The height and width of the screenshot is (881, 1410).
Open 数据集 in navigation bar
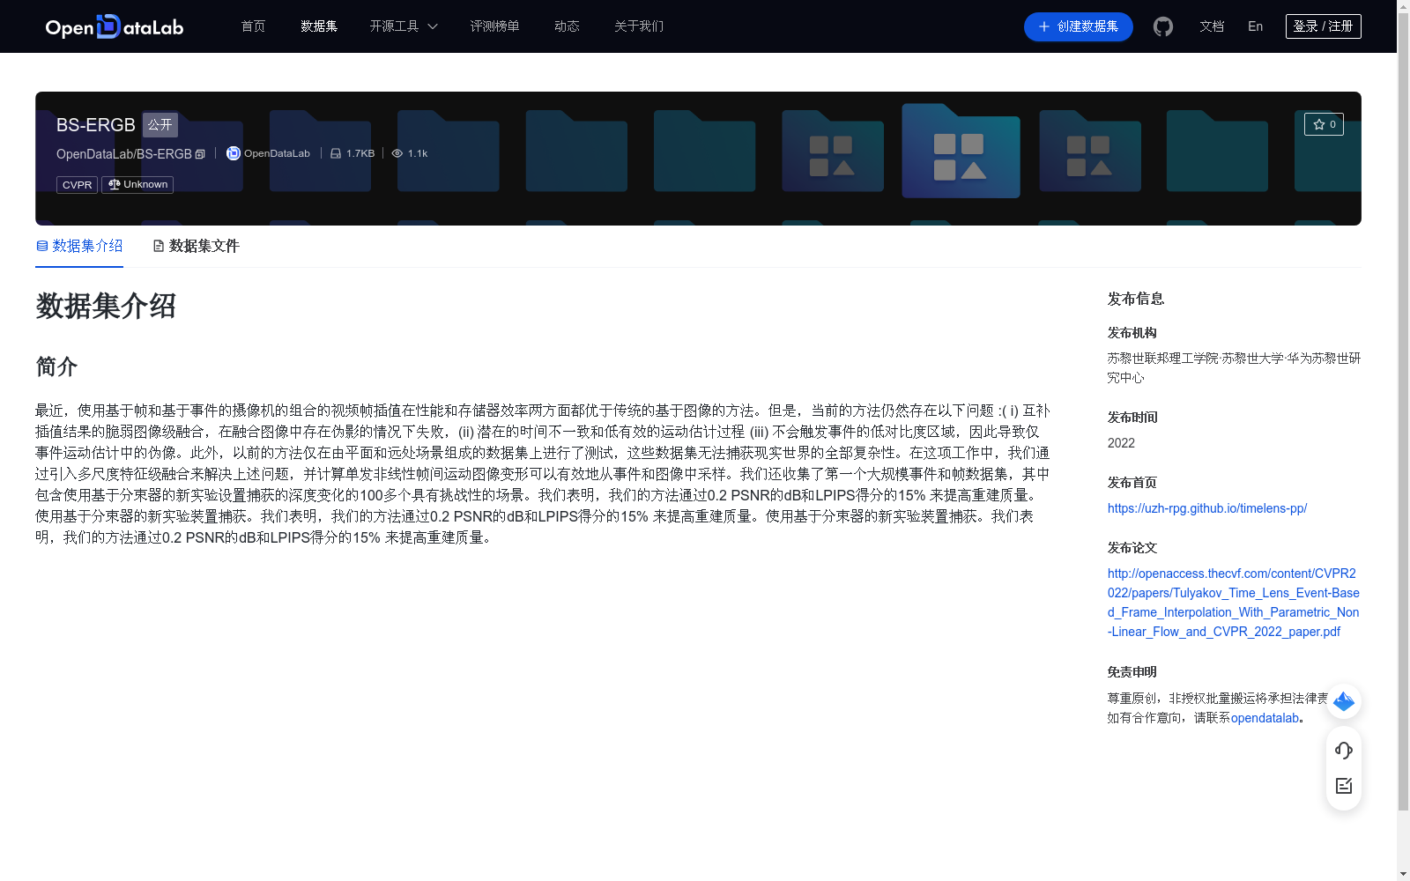point(319,26)
